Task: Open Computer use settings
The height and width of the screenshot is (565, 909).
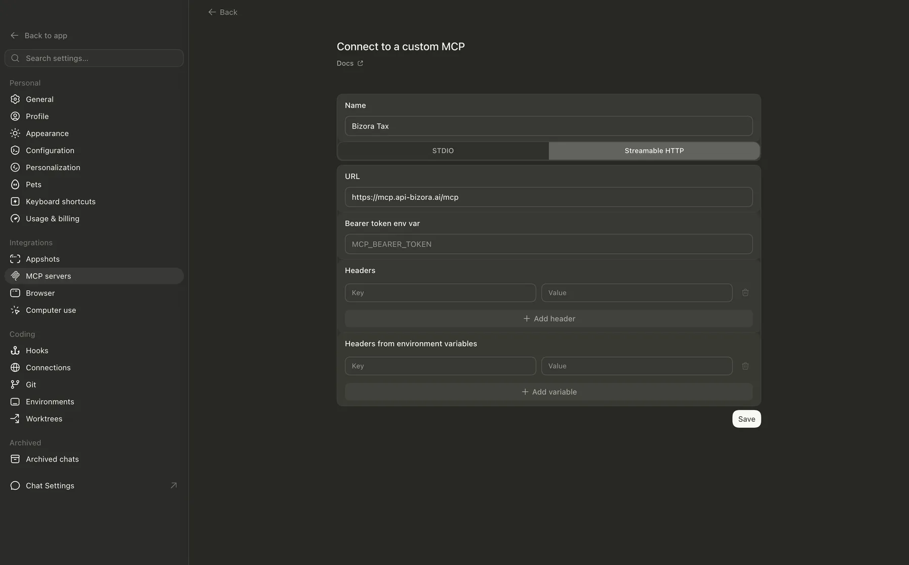Action: [x=94, y=310]
